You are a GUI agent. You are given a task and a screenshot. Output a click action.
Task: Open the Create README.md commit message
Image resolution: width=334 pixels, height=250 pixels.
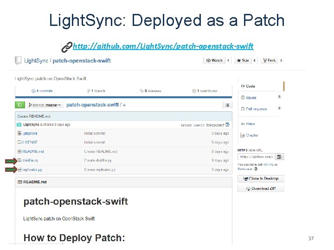(34, 116)
